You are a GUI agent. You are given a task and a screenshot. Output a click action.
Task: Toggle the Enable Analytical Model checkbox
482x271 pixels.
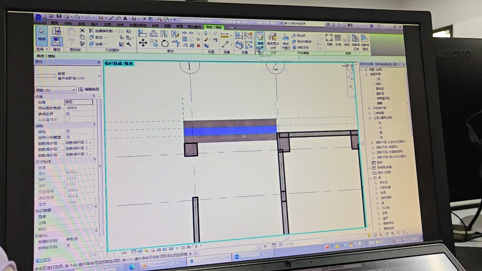point(68,137)
